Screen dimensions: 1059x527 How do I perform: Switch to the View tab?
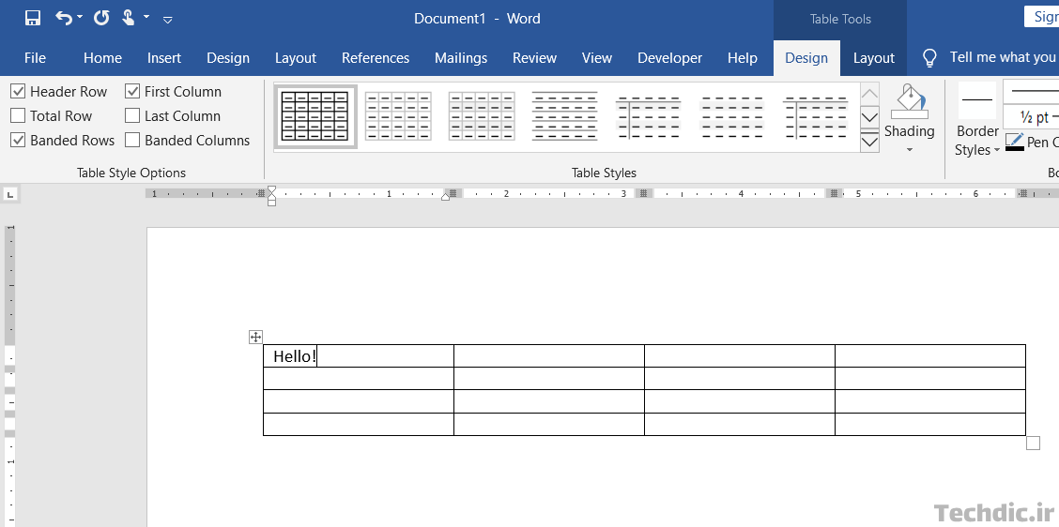(x=597, y=58)
